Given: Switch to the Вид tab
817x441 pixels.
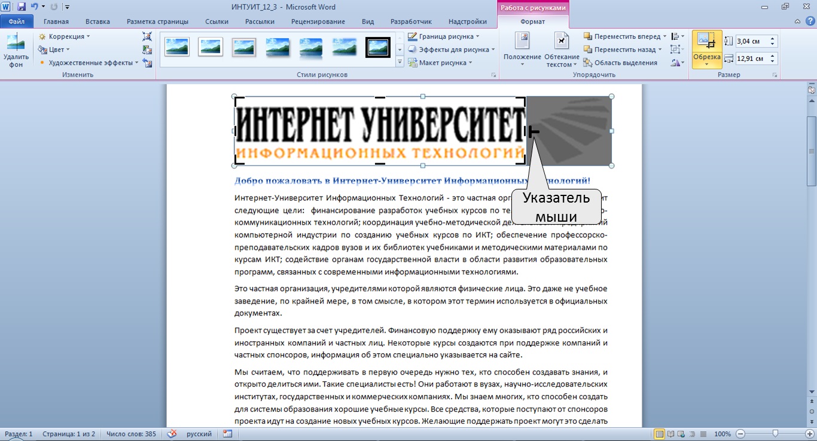Looking at the screenshot, I should pos(369,22).
